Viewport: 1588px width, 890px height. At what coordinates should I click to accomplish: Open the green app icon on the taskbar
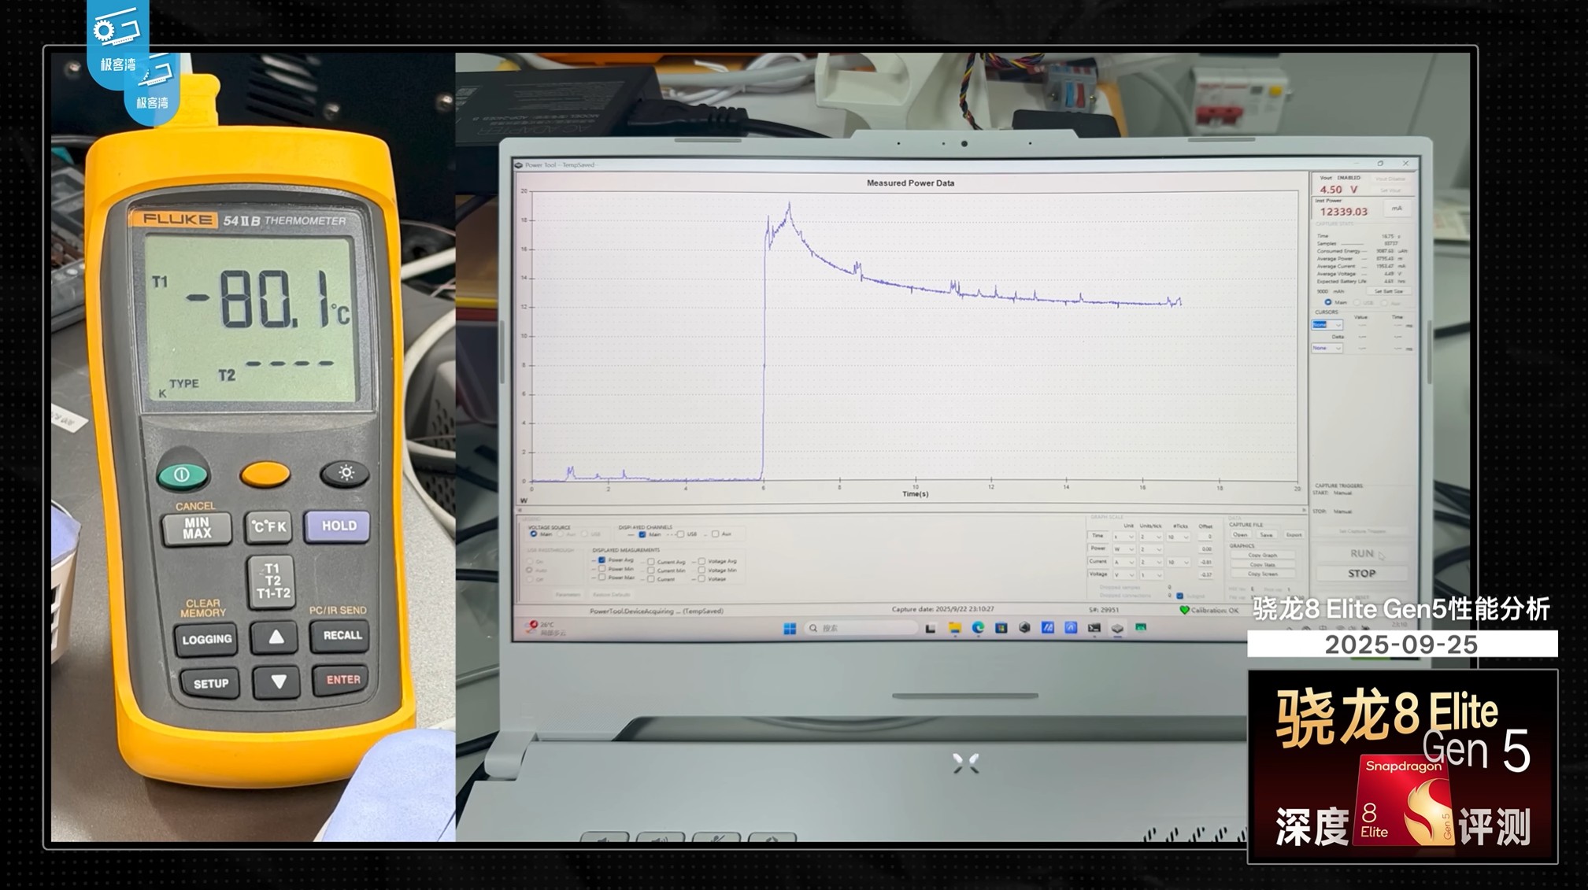click(x=1141, y=628)
